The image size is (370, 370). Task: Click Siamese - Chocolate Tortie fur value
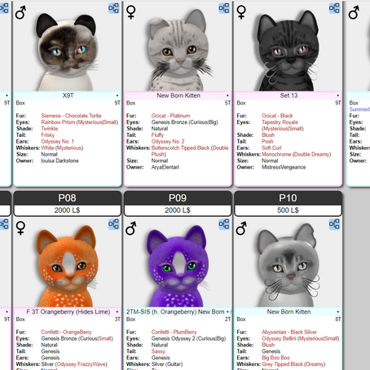pyautogui.click(x=71, y=116)
